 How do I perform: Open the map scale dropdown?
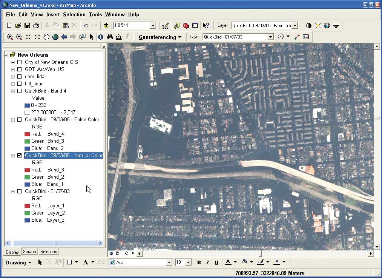tap(153, 26)
